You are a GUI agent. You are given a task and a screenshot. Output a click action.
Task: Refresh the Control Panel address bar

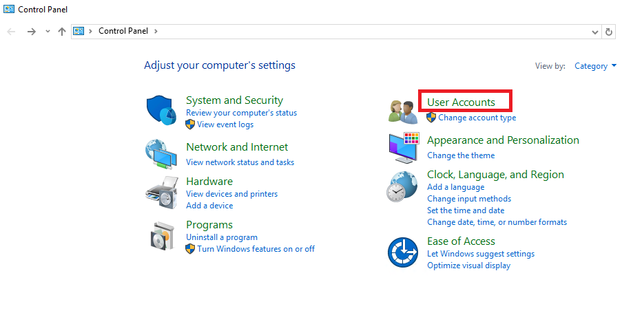609,32
